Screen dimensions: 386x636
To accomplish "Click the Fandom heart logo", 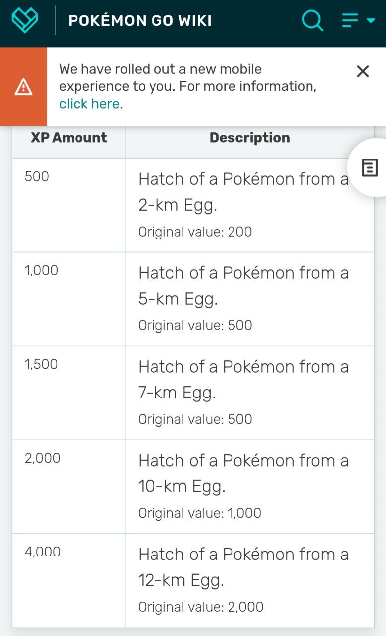I will click(24, 20).
